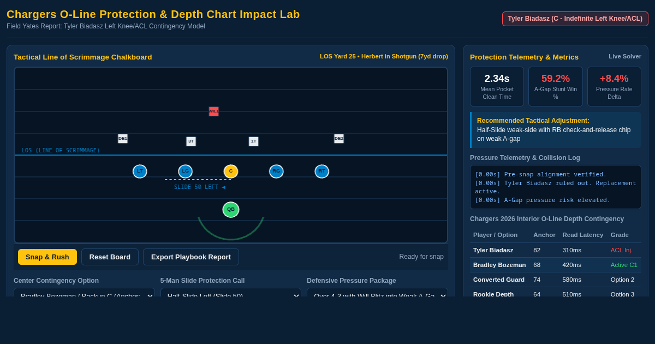Click the Ready for snap status text

point(421,257)
